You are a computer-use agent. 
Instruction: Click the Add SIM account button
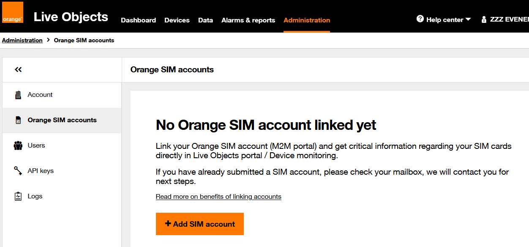pos(199,224)
